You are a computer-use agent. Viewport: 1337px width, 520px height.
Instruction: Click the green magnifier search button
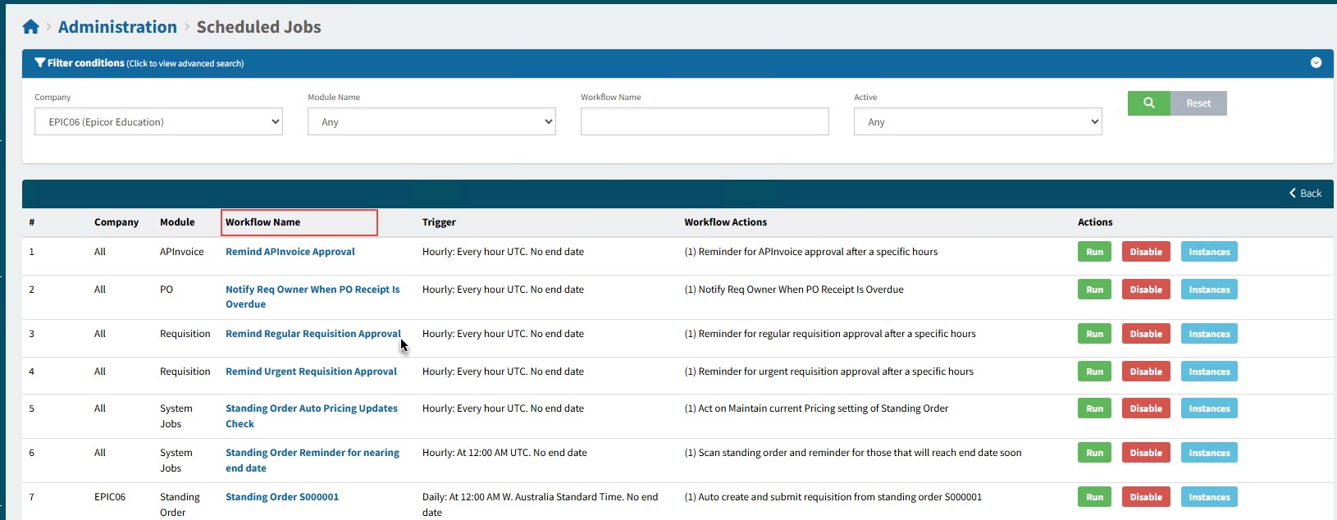[1148, 103]
